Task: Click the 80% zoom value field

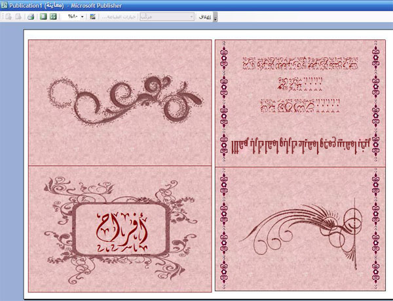Action: pyautogui.click(x=71, y=16)
